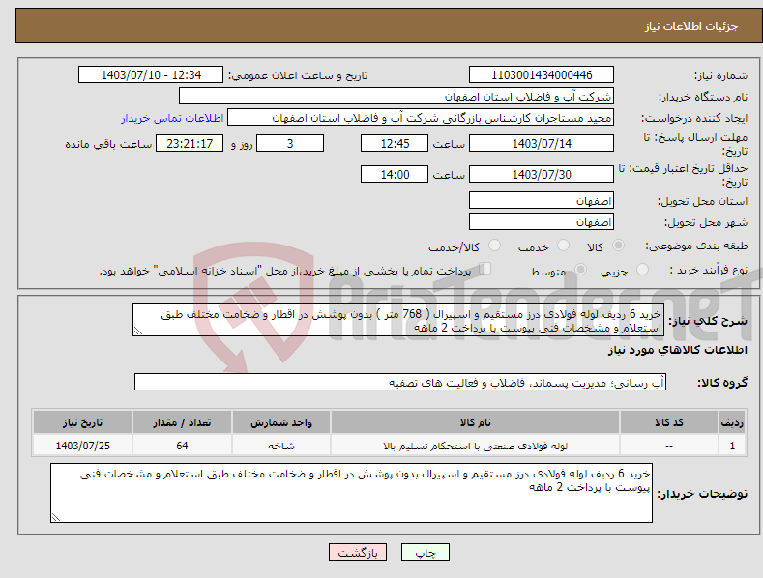Image resolution: width=763 pixels, height=578 pixels.
Task: Click the goods group field آب رسانی
Action: pyautogui.click(x=400, y=382)
